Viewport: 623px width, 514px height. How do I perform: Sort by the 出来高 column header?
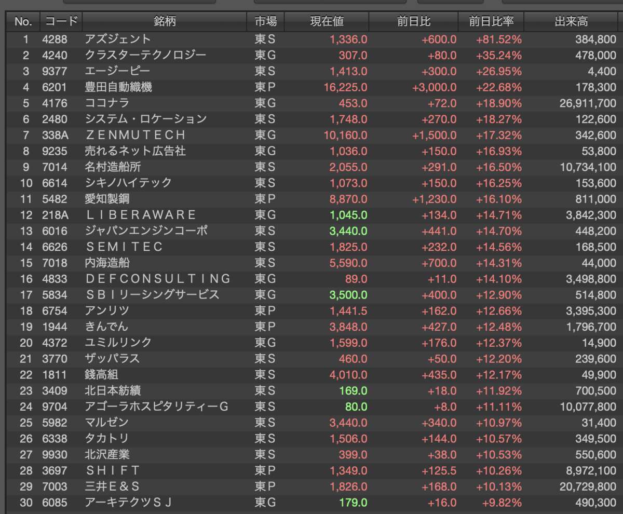[572, 22]
